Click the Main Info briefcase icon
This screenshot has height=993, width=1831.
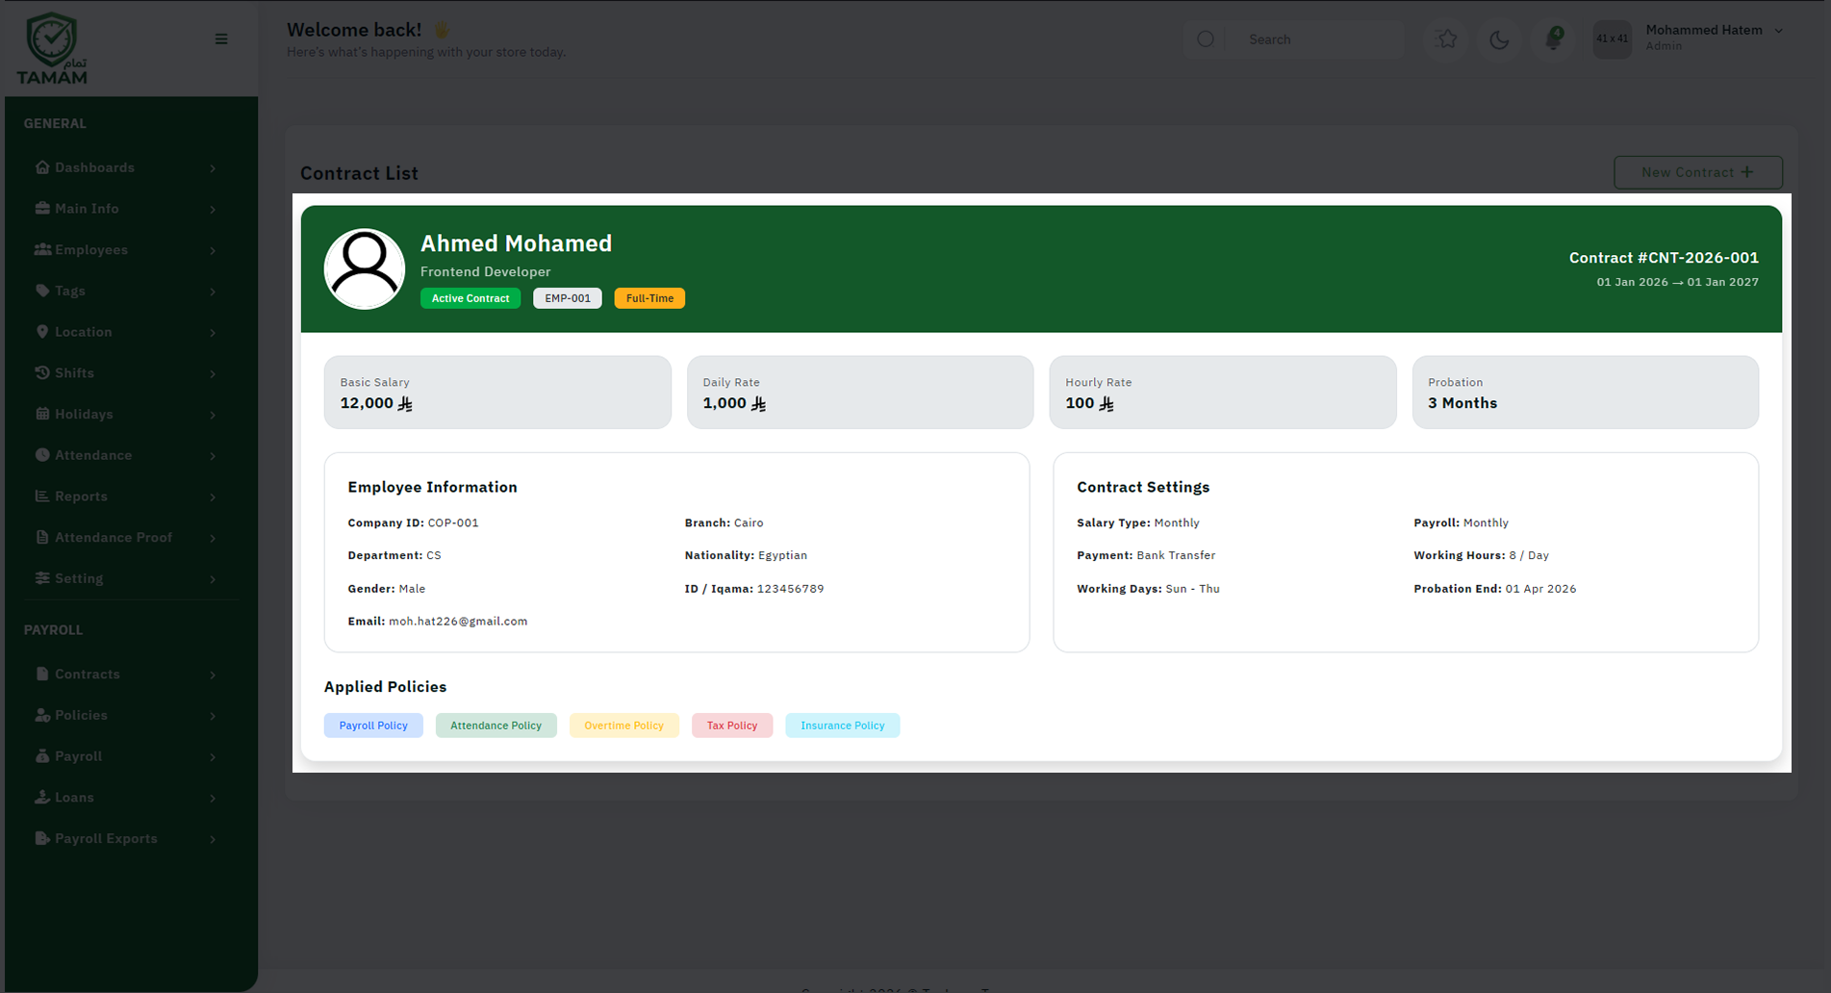coord(42,208)
